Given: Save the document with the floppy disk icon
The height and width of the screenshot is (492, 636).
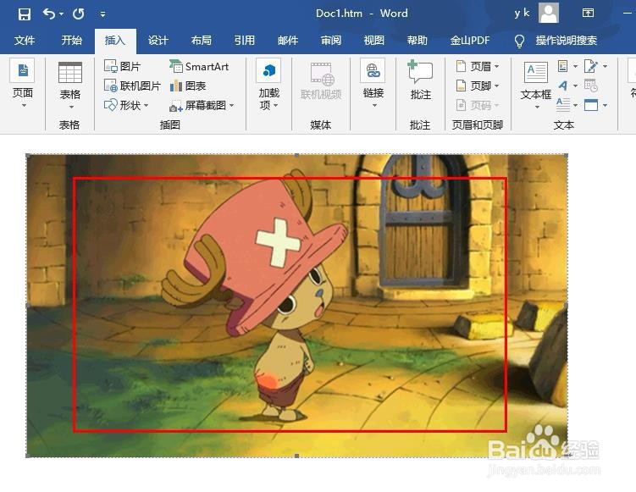Looking at the screenshot, I should click(x=25, y=14).
